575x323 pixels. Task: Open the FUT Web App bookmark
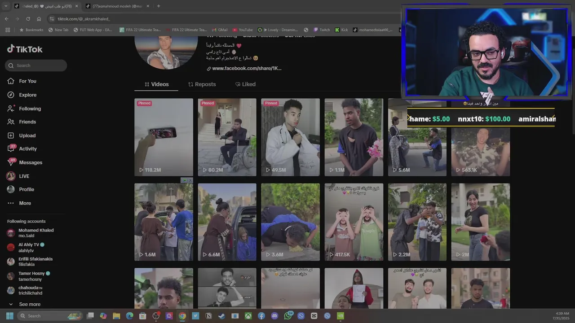point(93,30)
